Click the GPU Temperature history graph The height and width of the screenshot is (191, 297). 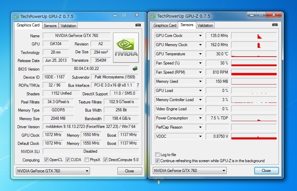[254, 54]
